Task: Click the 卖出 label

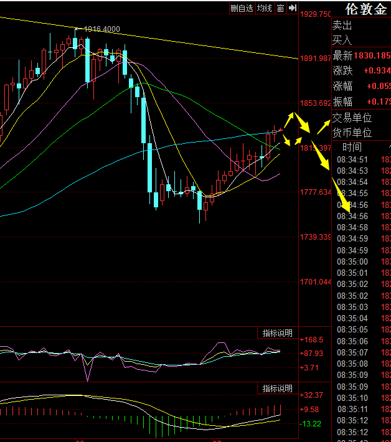Action: tap(342, 26)
